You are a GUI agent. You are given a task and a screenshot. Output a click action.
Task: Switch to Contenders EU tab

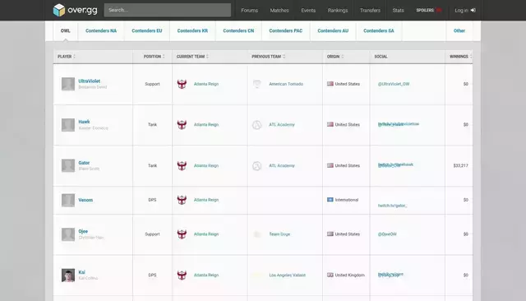coord(147,30)
